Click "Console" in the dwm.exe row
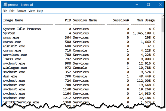 [x=80, y=76]
